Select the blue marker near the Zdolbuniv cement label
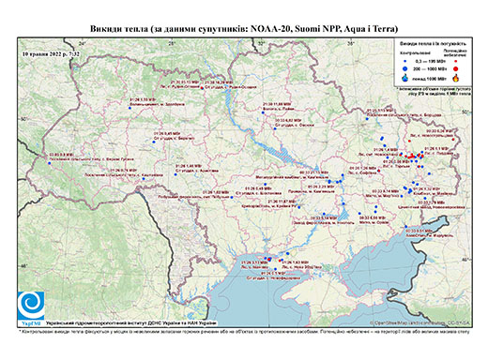 click(130, 108)
